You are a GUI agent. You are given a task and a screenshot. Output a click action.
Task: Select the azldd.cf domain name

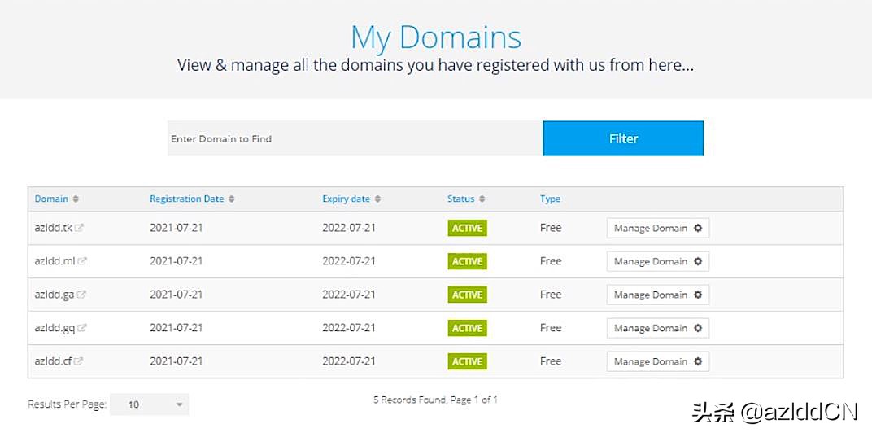coord(53,361)
